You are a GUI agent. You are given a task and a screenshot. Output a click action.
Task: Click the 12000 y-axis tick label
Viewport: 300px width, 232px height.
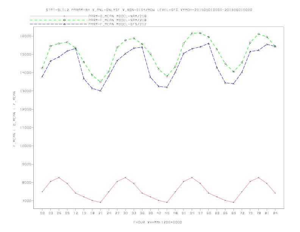pyautogui.click(x=25, y=109)
